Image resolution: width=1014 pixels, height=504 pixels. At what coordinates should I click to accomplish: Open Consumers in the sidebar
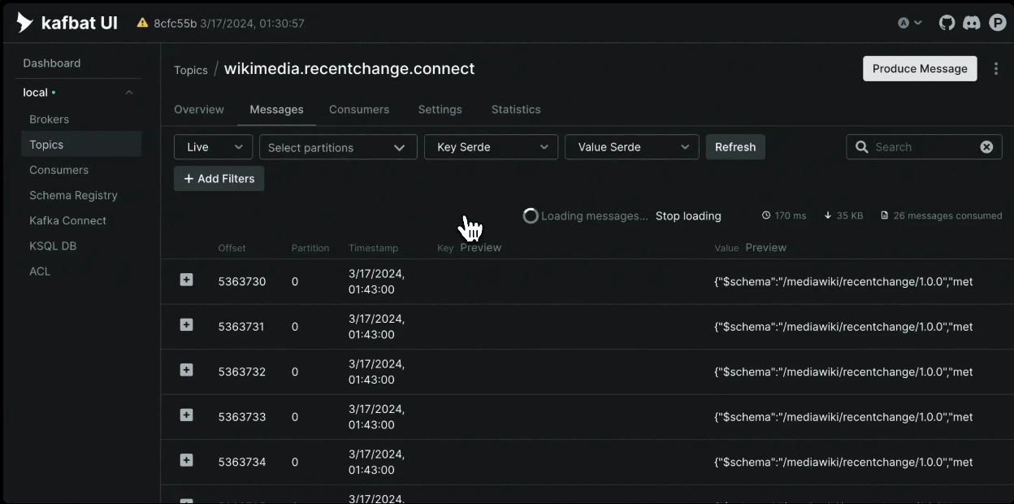coord(59,170)
